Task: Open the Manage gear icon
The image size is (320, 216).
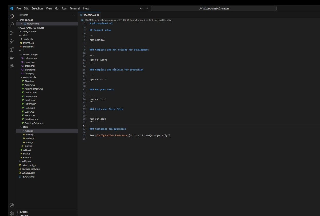Action: click(x=12, y=213)
